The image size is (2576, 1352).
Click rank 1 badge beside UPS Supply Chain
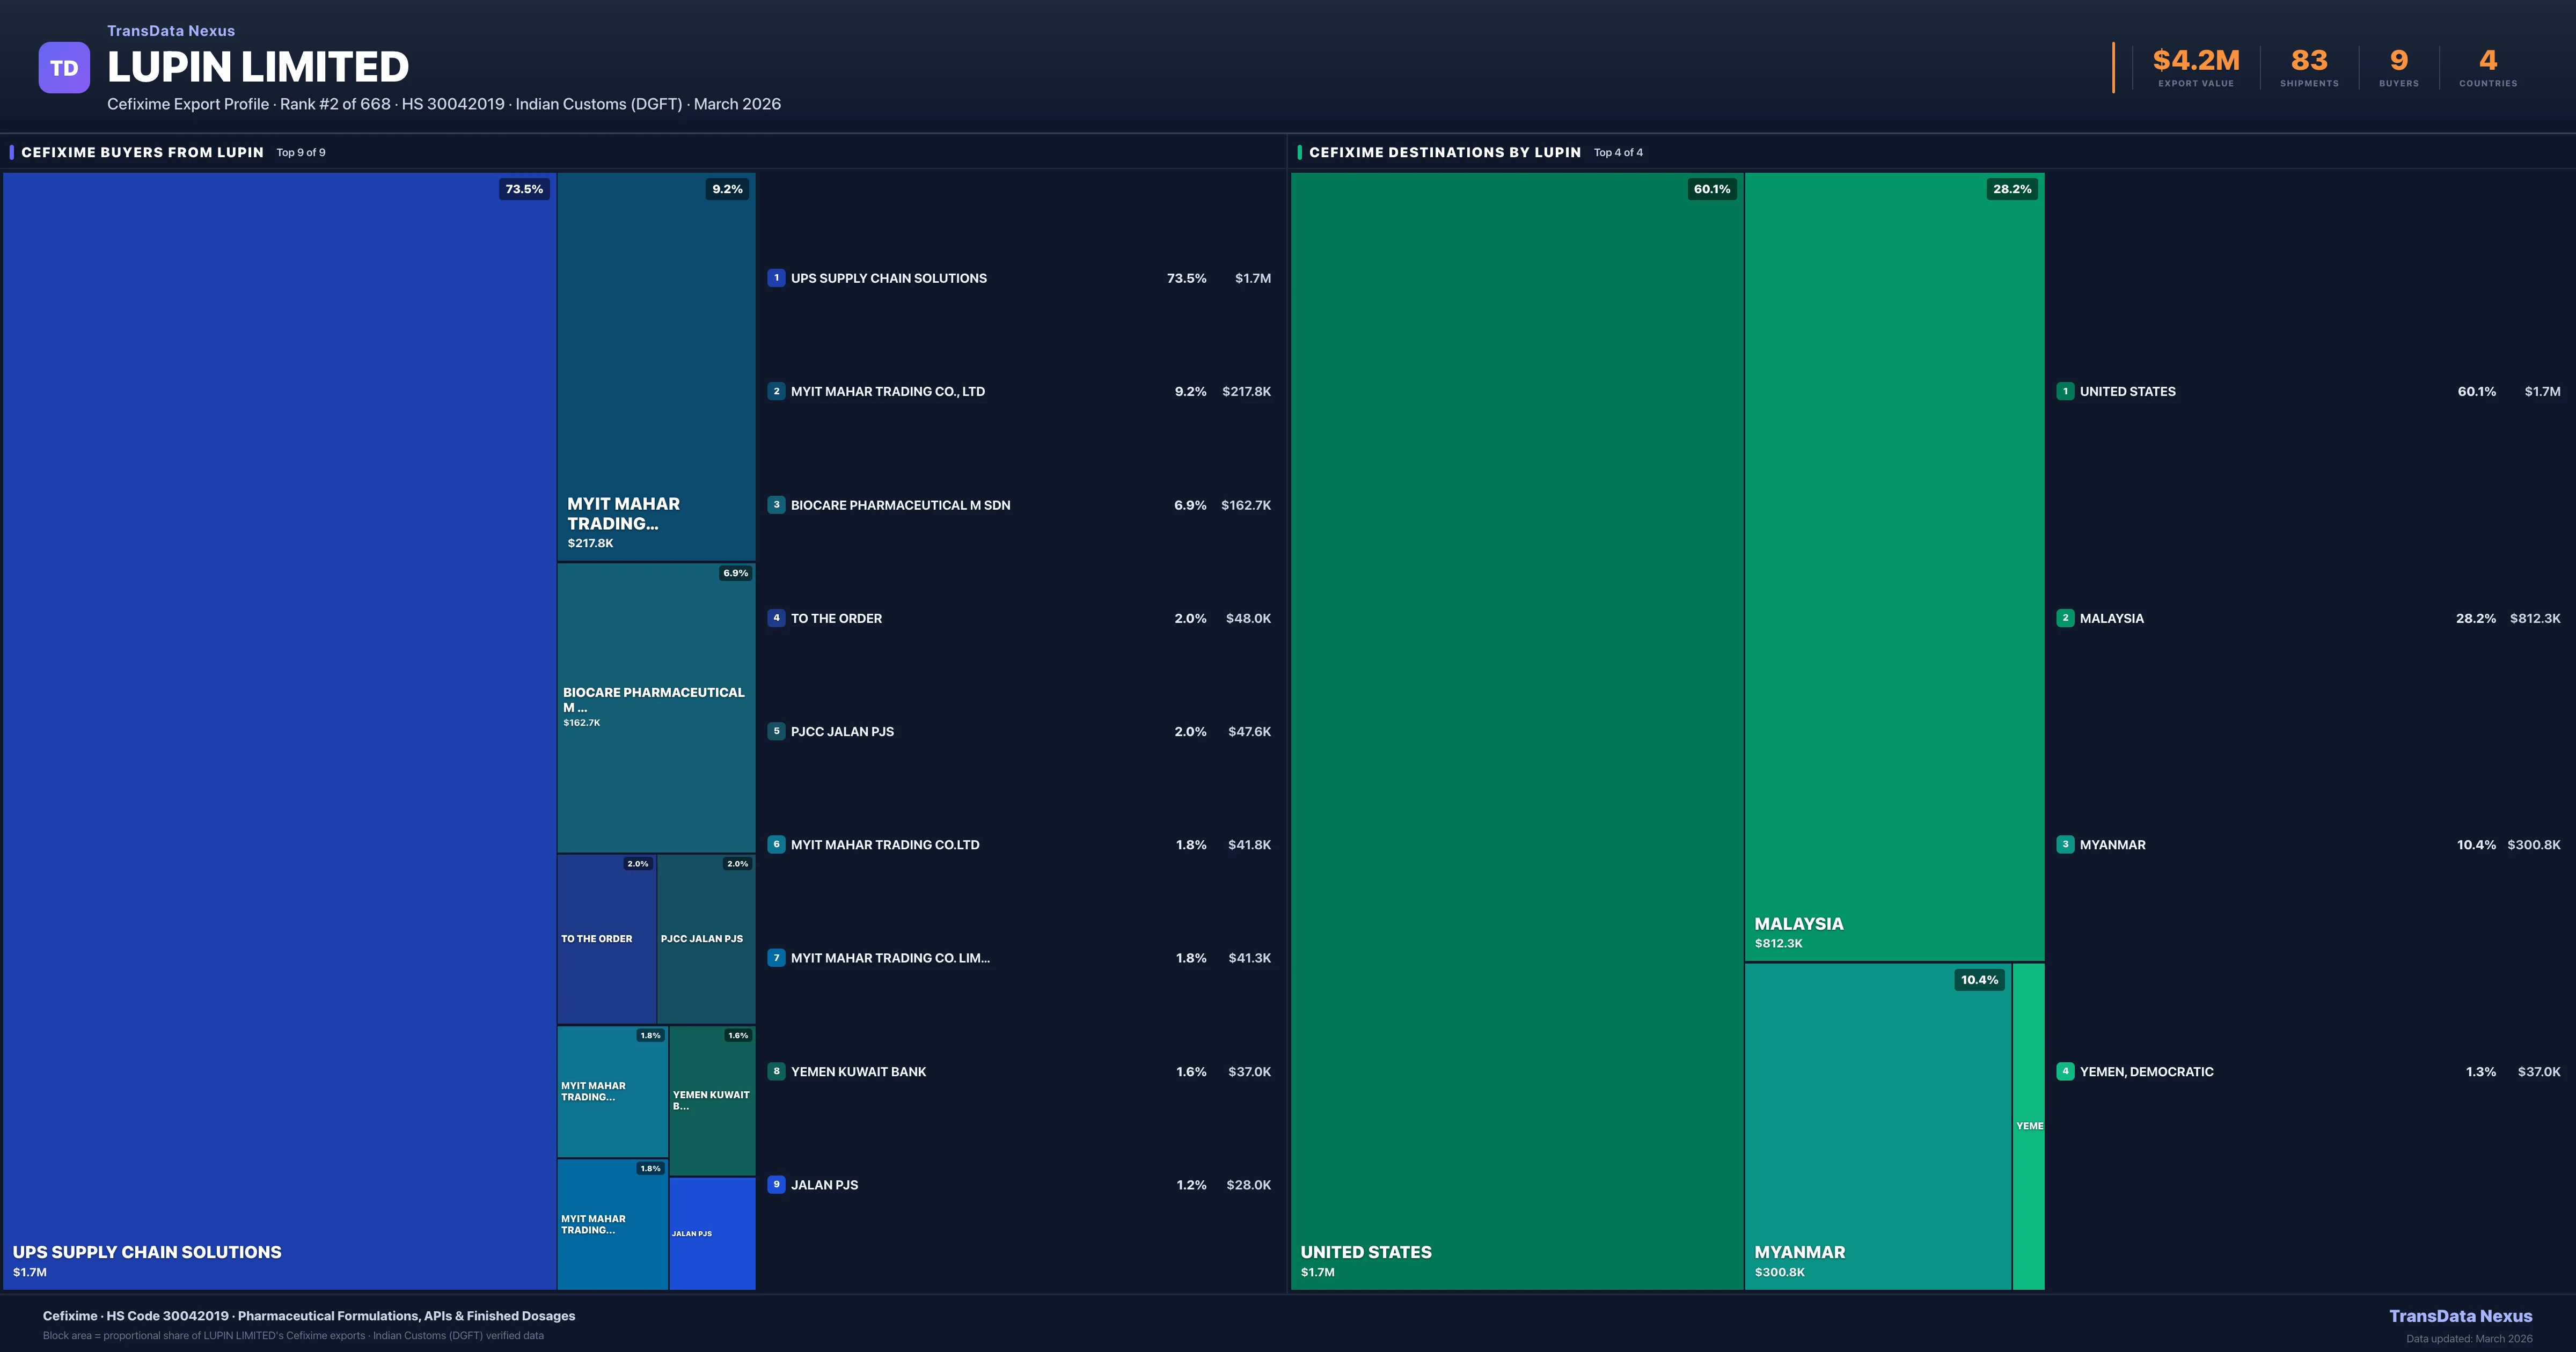(x=776, y=278)
